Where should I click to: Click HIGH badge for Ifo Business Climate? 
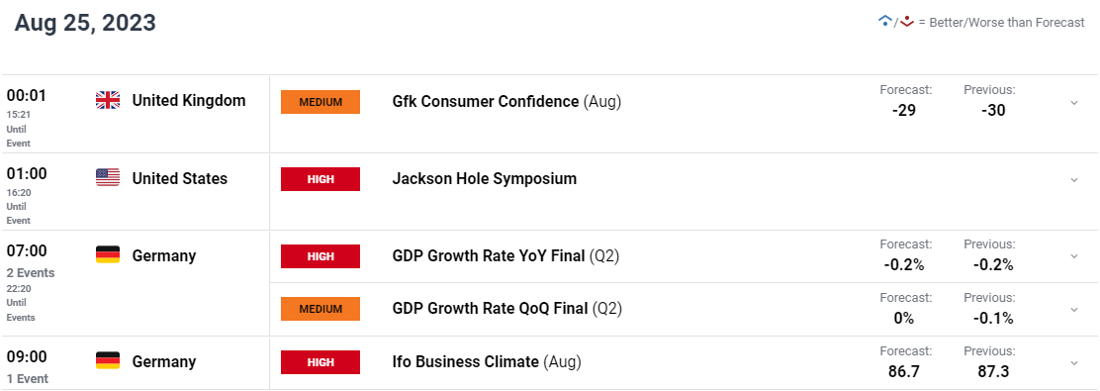coord(320,362)
